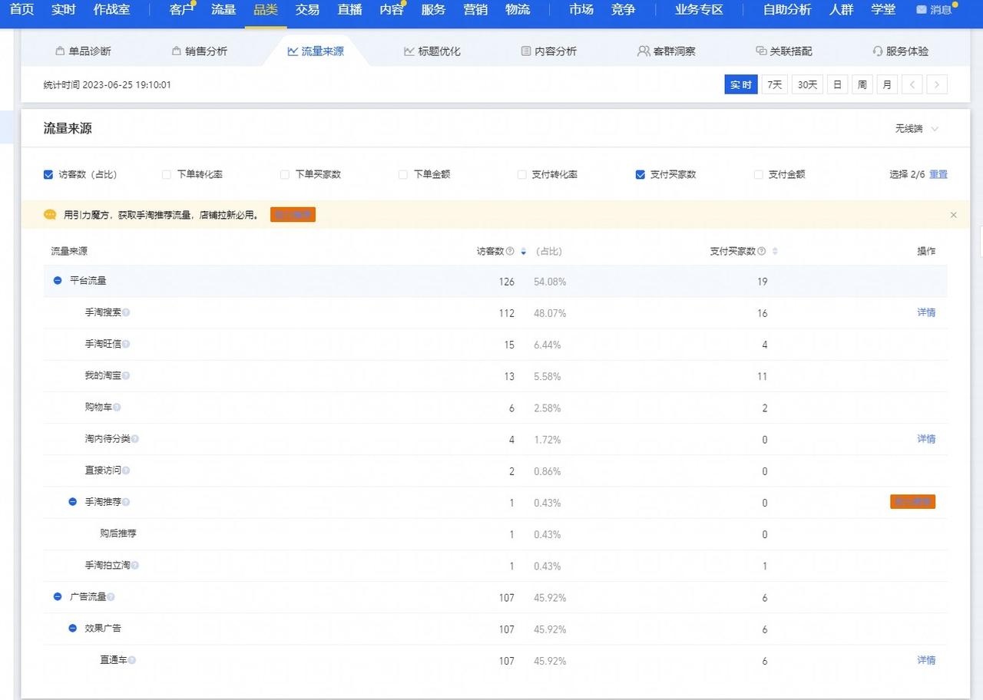983x700 pixels.
Task: Enable 下单转化率 checkbox
Action: (x=167, y=174)
